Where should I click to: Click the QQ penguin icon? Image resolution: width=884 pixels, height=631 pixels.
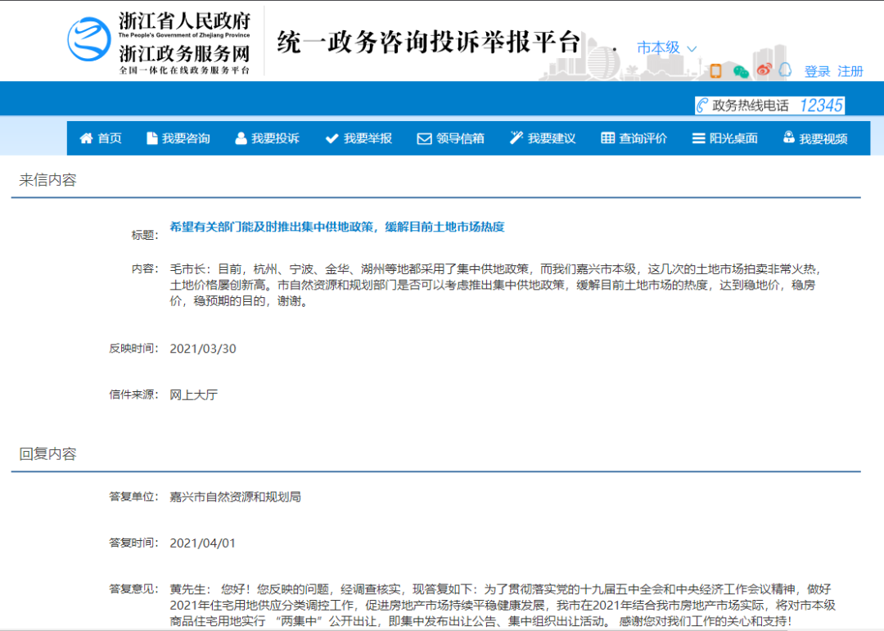(785, 70)
